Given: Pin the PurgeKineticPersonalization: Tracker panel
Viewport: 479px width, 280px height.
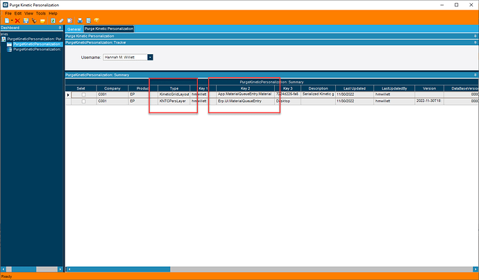Looking at the screenshot, I should pyautogui.click(x=475, y=42).
